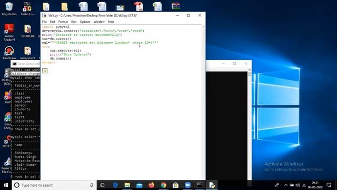Launch Google Chrome from the taskbar
The height and width of the screenshot is (190, 337).
point(163,185)
